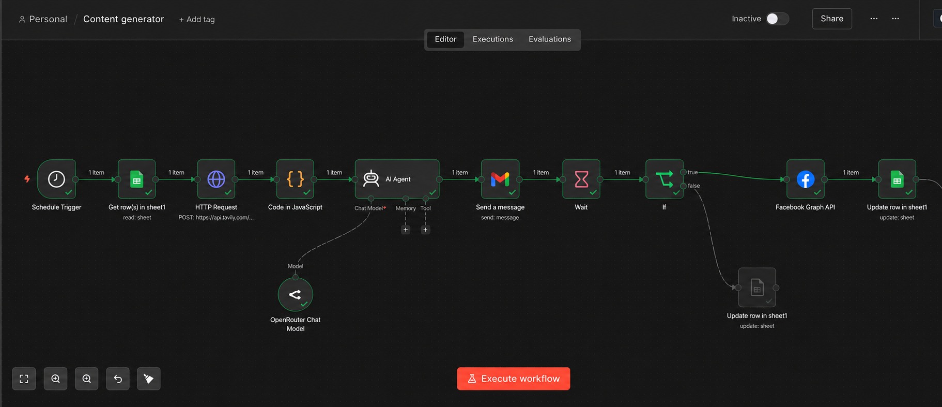
Task: Click the Content generator workflow name
Action: click(x=123, y=19)
